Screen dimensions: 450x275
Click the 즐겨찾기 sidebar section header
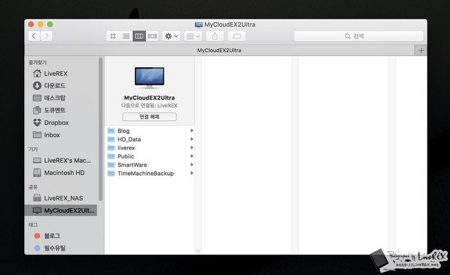point(37,62)
